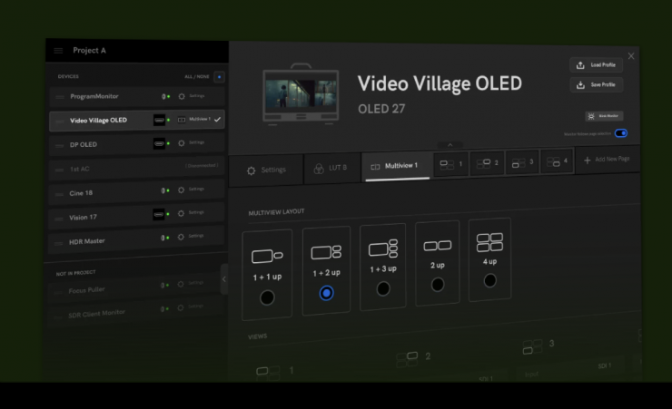672x409 pixels.
Task: Toggle the All / None devices checkbox
Action: pyautogui.click(x=219, y=77)
